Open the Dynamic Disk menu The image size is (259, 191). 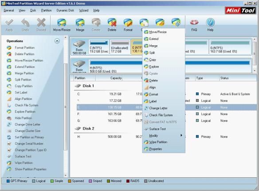tap(65, 10)
